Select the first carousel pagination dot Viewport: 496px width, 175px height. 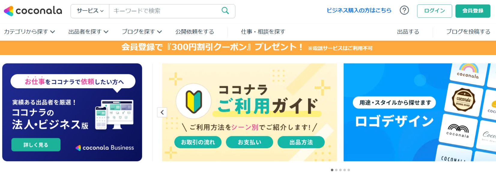[332, 170]
